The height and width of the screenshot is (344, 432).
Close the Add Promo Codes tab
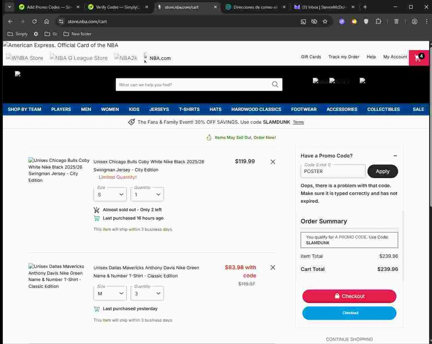click(78, 7)
